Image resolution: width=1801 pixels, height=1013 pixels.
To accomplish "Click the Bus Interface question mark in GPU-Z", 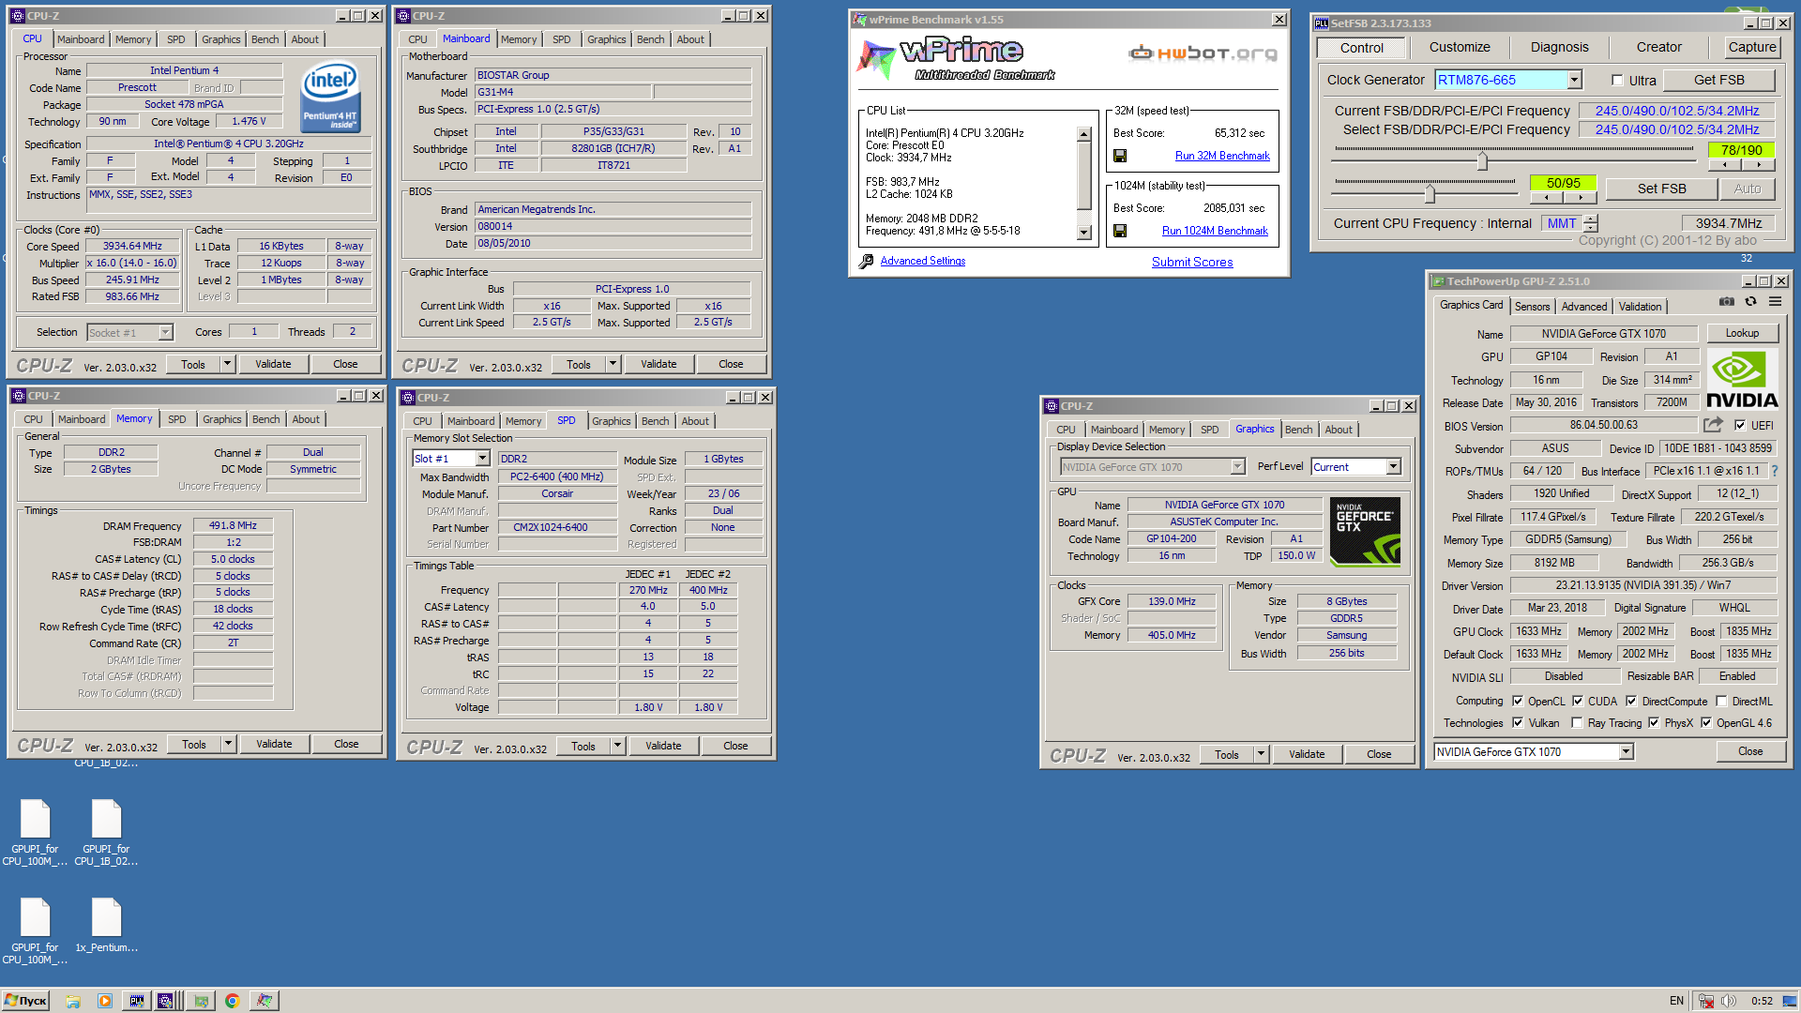I will (x=1775, y=471).
